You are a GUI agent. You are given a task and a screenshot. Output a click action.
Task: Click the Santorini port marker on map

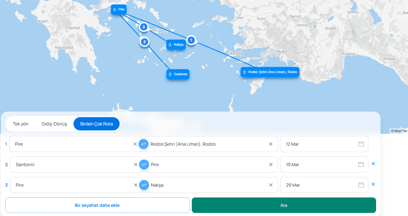178,74
